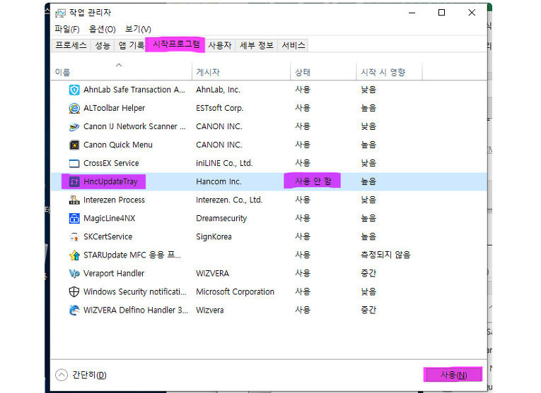This screenshot has width=541, height=393.
Task: Click the sort arrow above 이름 column
Action: (119, 65)
